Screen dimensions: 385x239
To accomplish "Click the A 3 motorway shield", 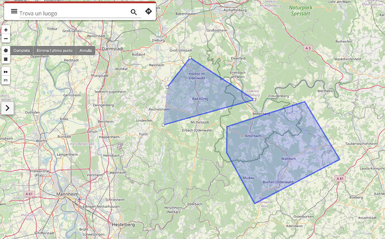I will [x=308, y=48].
